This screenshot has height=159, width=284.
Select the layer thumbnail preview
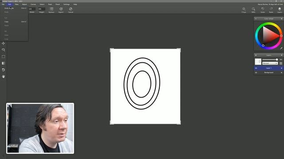click(258, 62)
